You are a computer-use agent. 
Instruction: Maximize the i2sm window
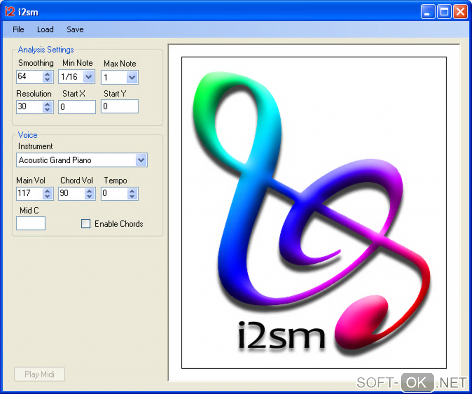(444, 12)
